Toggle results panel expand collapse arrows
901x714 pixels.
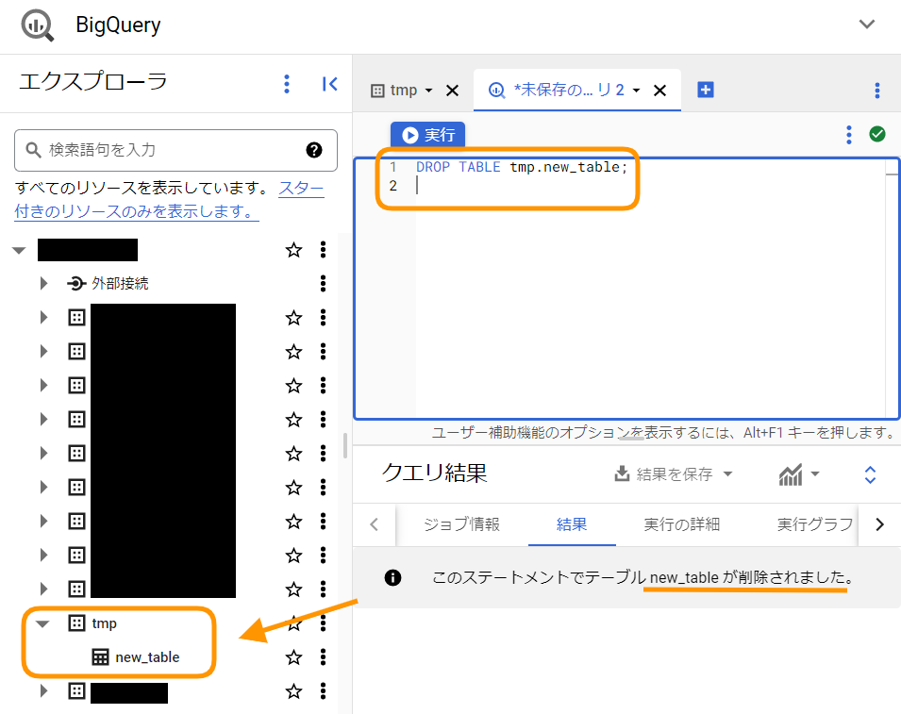pyautogui.click(x=870, y=474)
